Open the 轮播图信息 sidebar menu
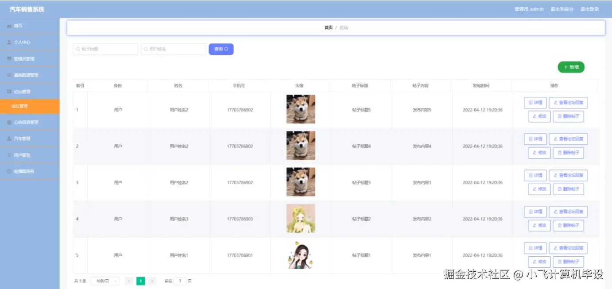The height and width of the screenshot is (289, 612). tap(30, 171)
